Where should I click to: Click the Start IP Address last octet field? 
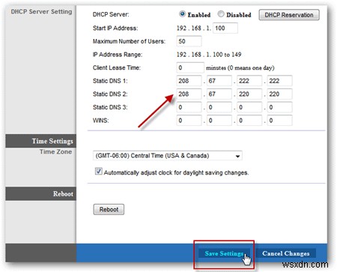coord(225,28)
